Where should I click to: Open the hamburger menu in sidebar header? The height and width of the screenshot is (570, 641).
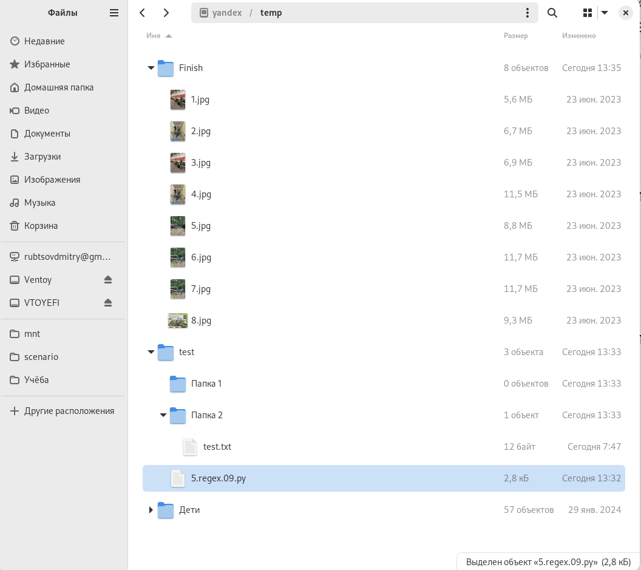(114, 13)
